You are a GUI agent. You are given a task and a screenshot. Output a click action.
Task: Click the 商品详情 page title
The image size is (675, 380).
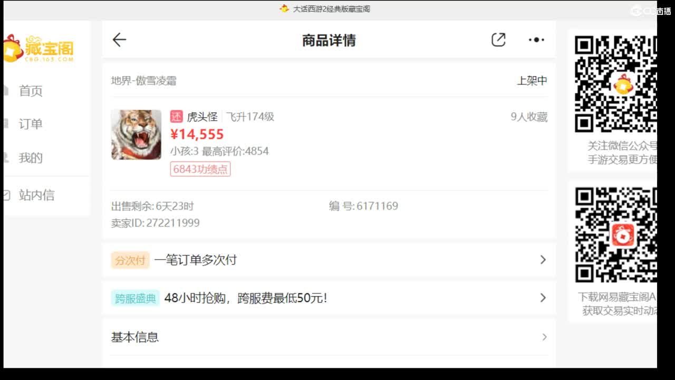pos(329,40)
